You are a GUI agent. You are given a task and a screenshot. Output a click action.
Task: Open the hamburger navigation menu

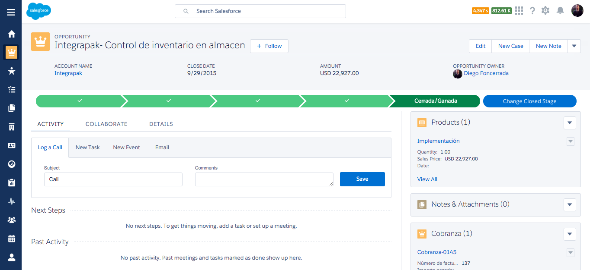[x=11, y=12]
